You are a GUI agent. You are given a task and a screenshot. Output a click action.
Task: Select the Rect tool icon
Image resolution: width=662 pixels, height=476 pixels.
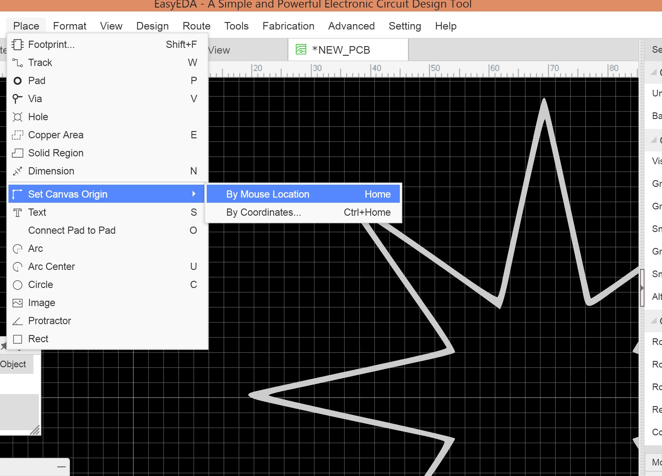coord(17,339)
